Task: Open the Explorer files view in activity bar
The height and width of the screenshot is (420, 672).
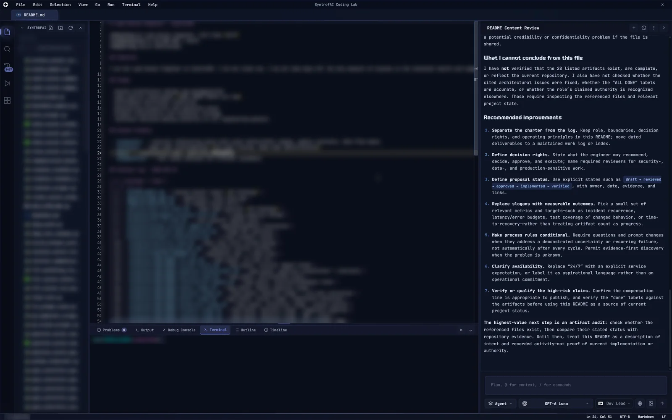Action: coord(7,32)
